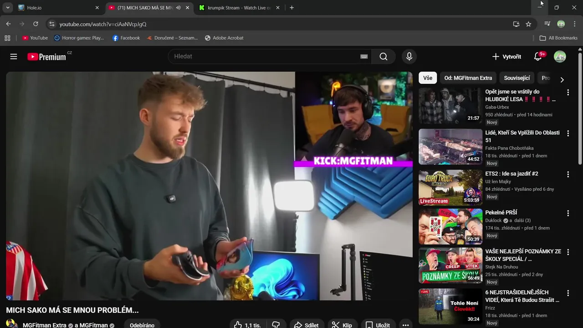Open the Chrome apps grid in bookmarks bar
Viewport: 583px width, 328px height.
[7, 38]
